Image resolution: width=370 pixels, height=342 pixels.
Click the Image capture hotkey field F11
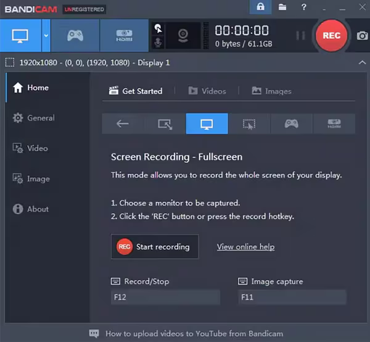tap(292, 297)
